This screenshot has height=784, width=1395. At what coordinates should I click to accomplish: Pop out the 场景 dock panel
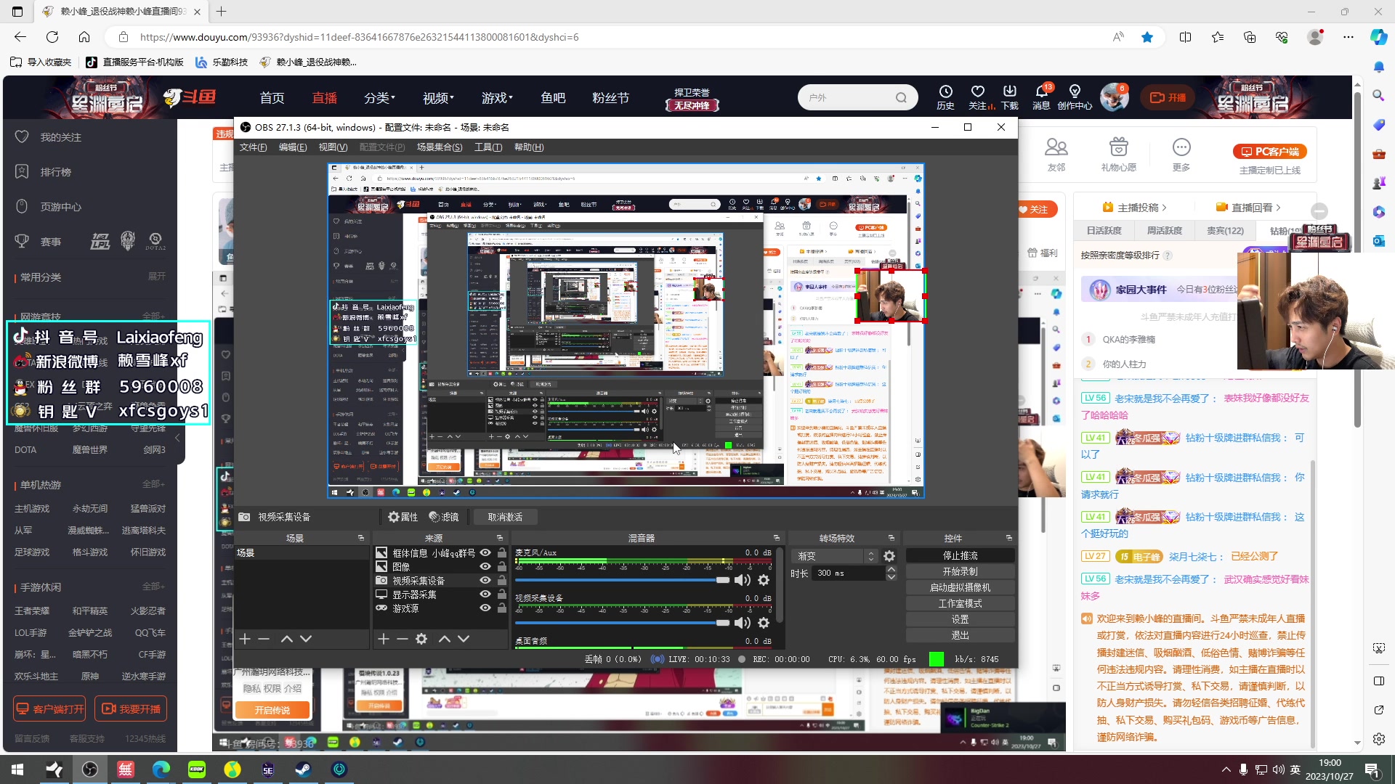pyautogui.click(x=361, y=538)
